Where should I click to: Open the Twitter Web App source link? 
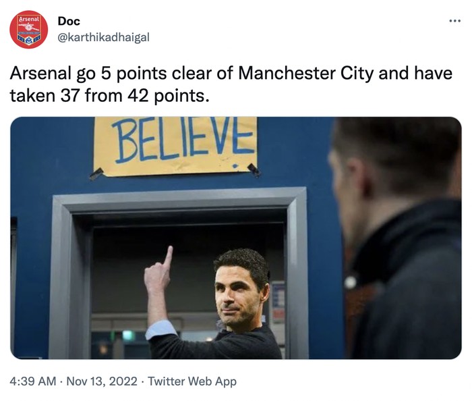pos(192,381)
